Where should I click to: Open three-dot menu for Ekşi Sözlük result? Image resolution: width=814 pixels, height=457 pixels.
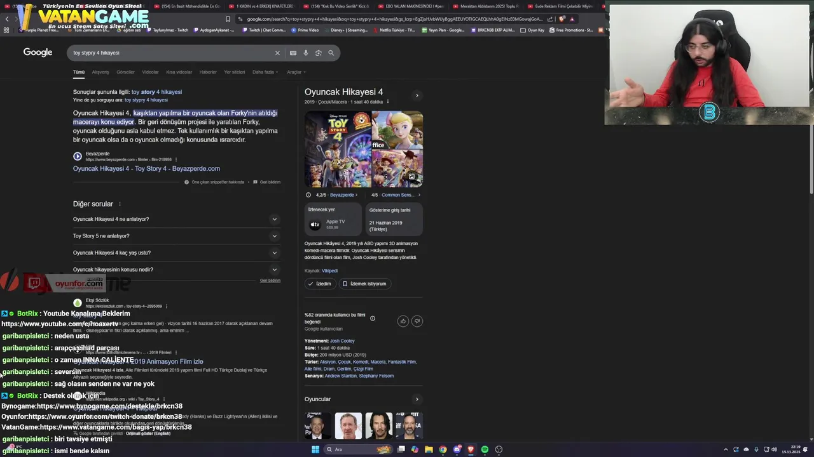click(x=166, y=306)
